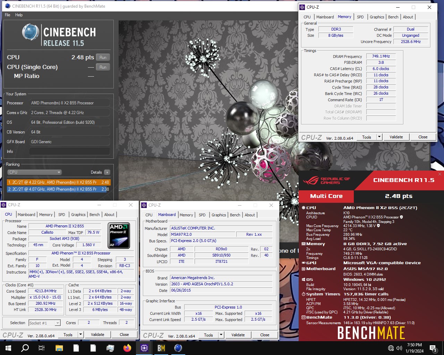This screenshot has height=355, width=444.
Task: Open network status tray icon
Action: tap(391, 348)
